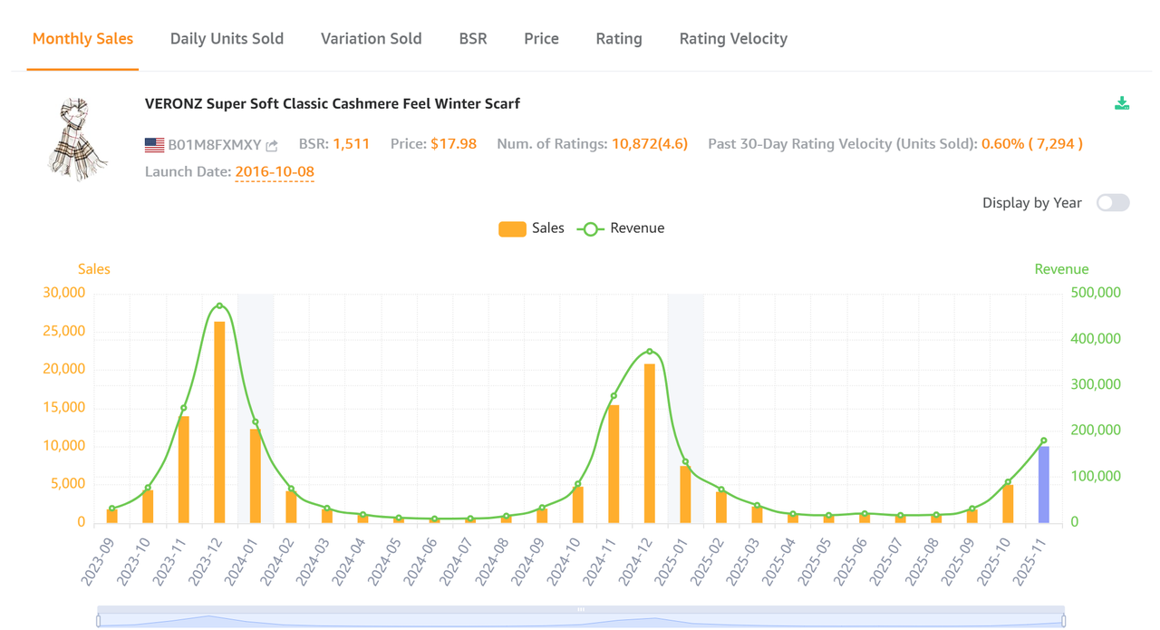Click the green export/download icon
Image resolution: width=1160 pixels, height=630 pixels.
pyautogui.click(x=1122, y=103)
